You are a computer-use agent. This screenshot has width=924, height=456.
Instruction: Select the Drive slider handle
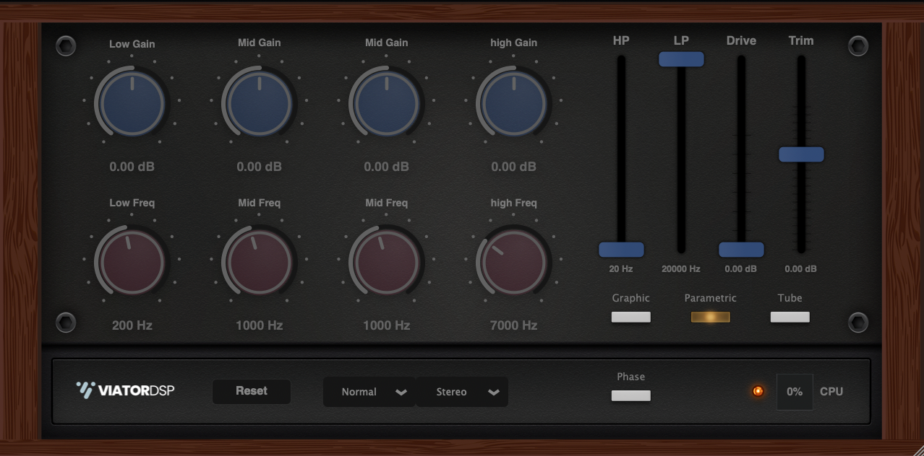click(x=741, y=250)
